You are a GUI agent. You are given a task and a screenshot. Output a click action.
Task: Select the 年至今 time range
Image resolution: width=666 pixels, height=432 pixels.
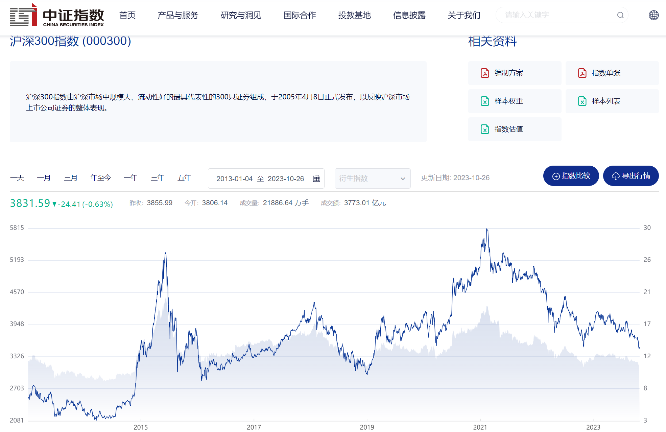click(101, 178)
